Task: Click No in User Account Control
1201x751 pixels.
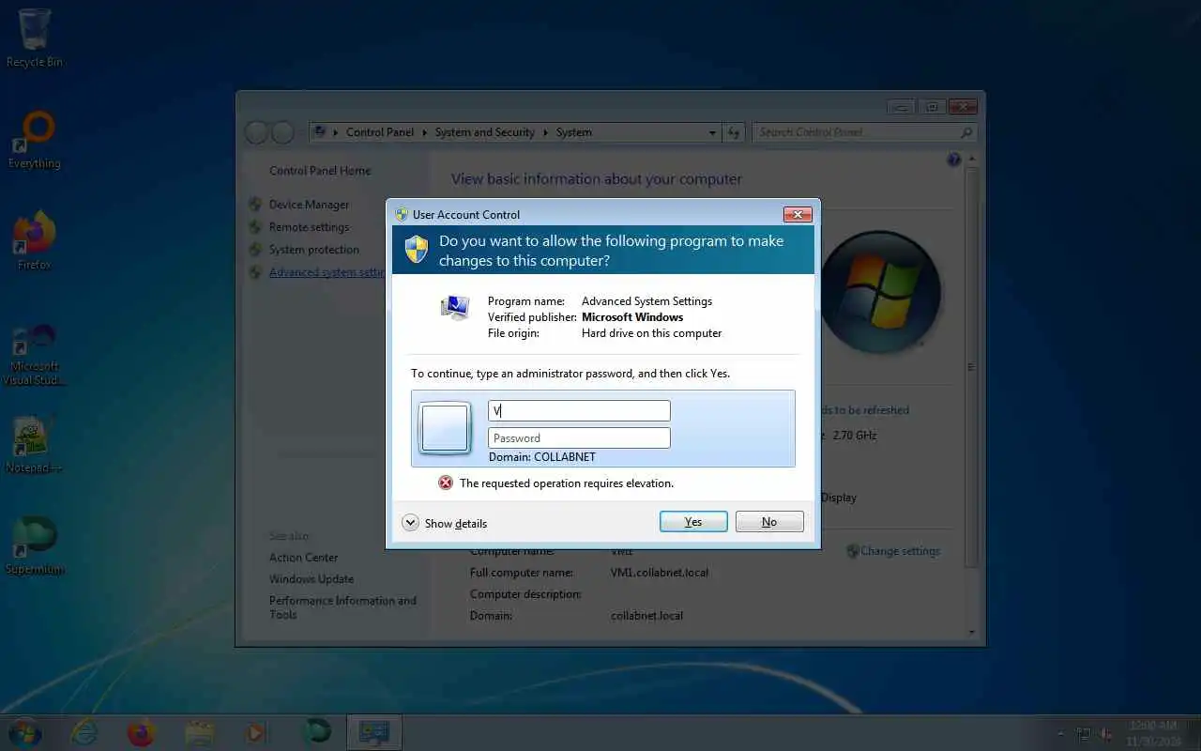Action: pyautogui.click(x=769, y=522)
